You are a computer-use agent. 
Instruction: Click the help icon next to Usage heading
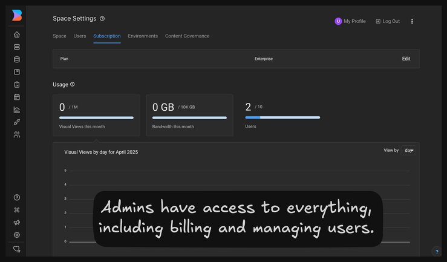(x=73, y=84)
